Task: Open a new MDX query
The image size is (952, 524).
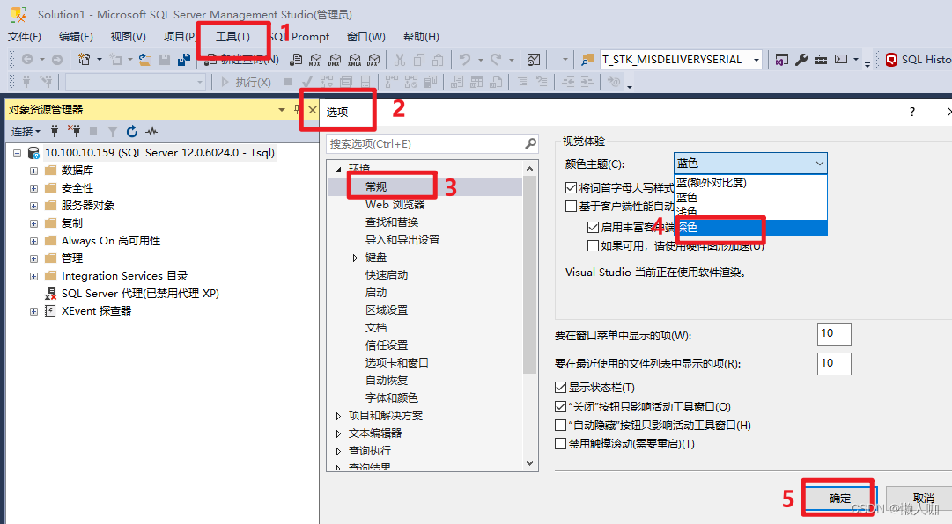Action: pyautogui.click(x=315, y=60)
